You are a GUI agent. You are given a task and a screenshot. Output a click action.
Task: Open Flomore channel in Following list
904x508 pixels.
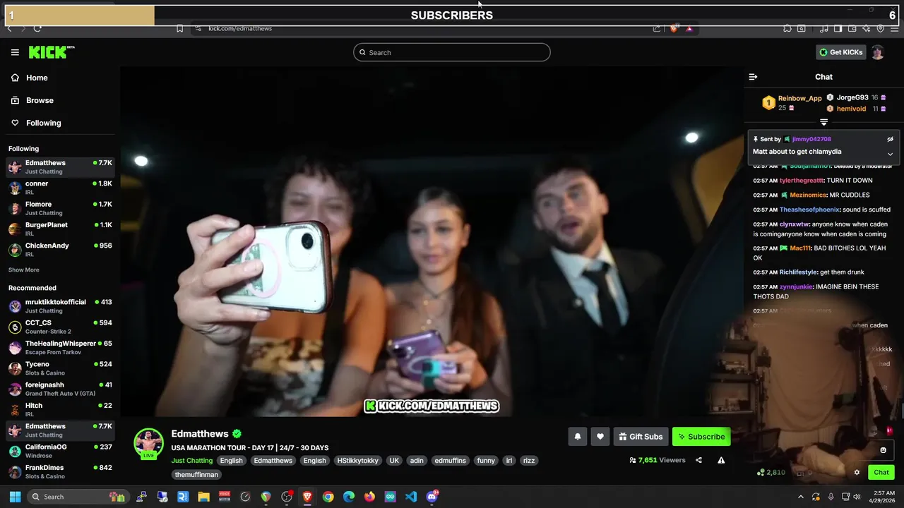(x=60, y=208)
